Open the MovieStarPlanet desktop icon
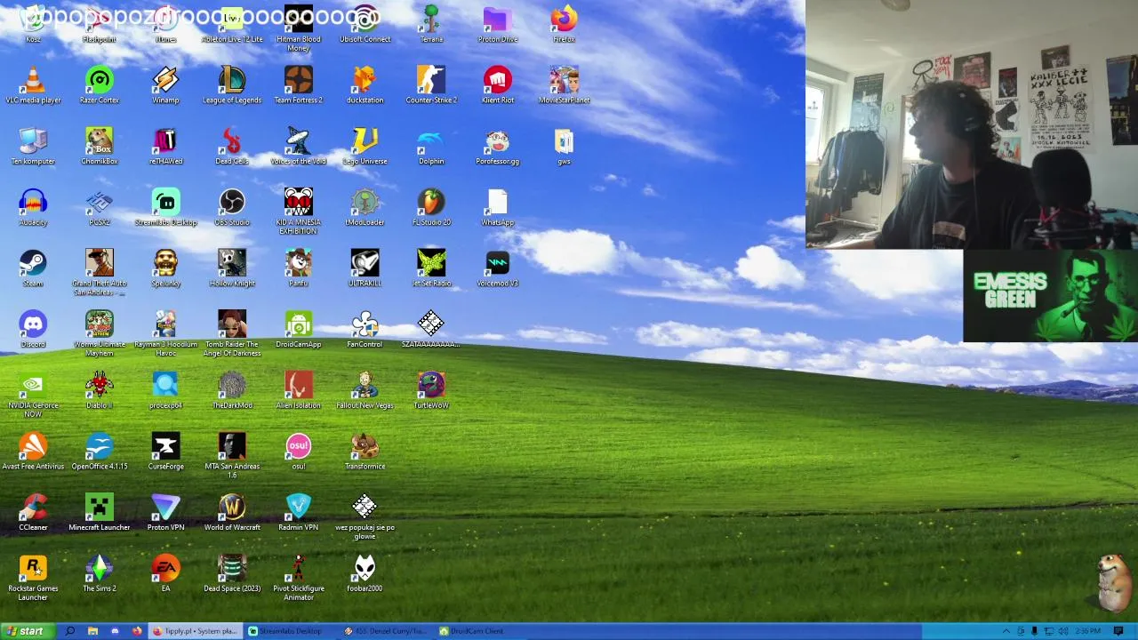Viewport: 1138px width, 640px height. coord(564,85)
